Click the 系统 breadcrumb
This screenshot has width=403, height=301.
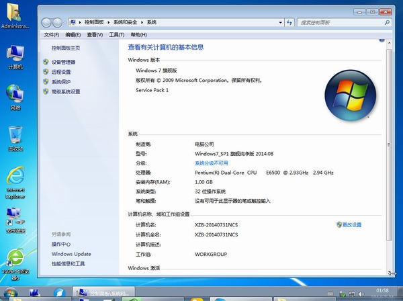click(x=152, y=22)
